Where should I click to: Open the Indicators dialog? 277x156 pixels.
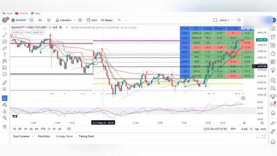point(64,20)
